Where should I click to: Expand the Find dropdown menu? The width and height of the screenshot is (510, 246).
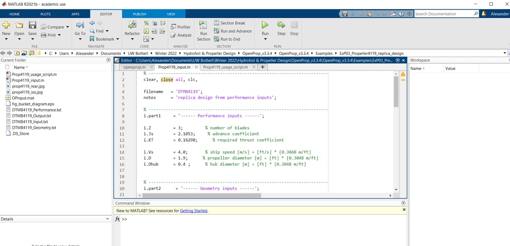(107, 31)
